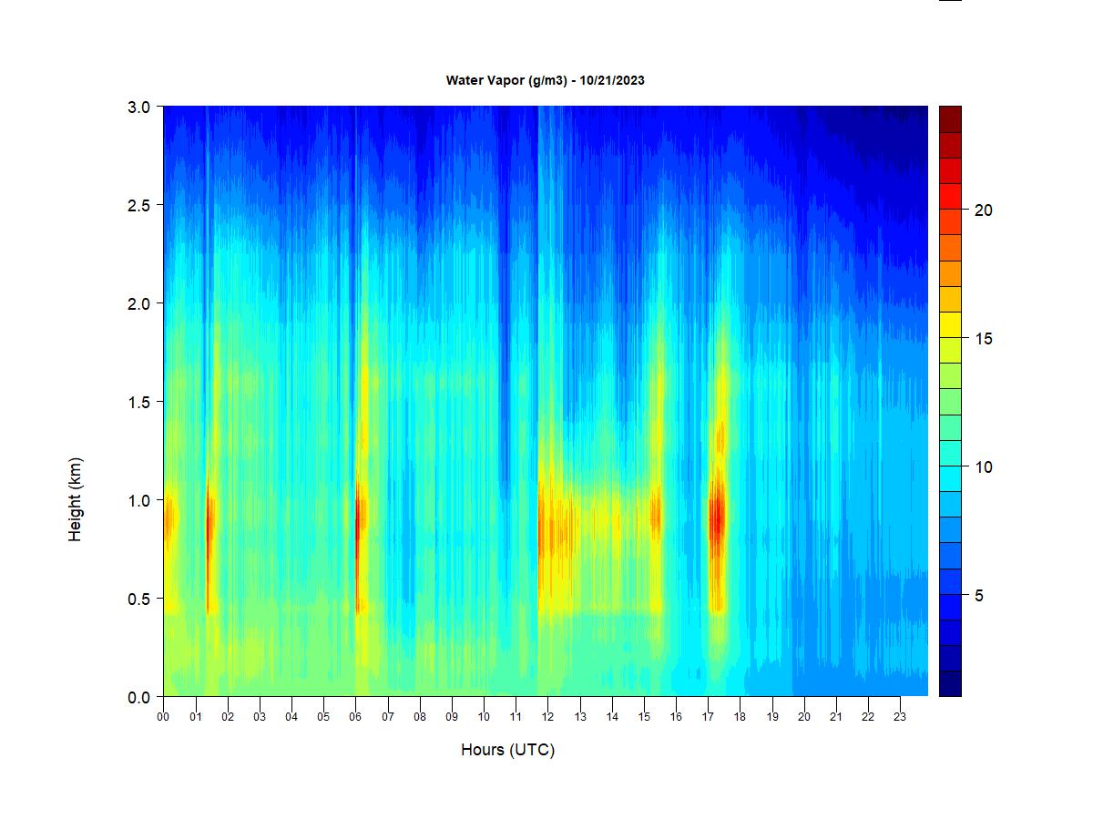The width and height of the screenshot is (1093, 820).
Task: Click the 23 hour tick label
Action: (x=900, y=716)
